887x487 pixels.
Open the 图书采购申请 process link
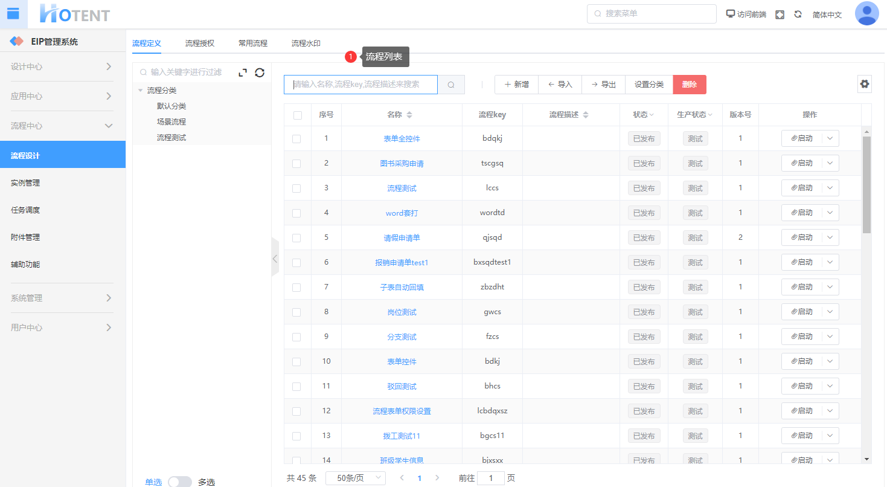[x=402, y=164]
